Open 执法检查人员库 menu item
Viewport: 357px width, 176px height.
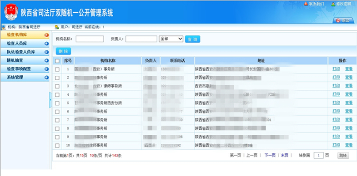(25, 52)
